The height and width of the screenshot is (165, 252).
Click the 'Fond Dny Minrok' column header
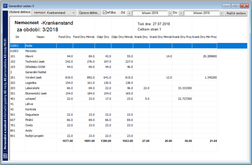point(84,37)
